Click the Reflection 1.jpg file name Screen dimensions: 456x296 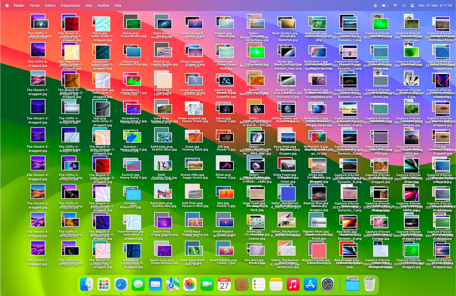pyautogui.click(x=316, y=62)
